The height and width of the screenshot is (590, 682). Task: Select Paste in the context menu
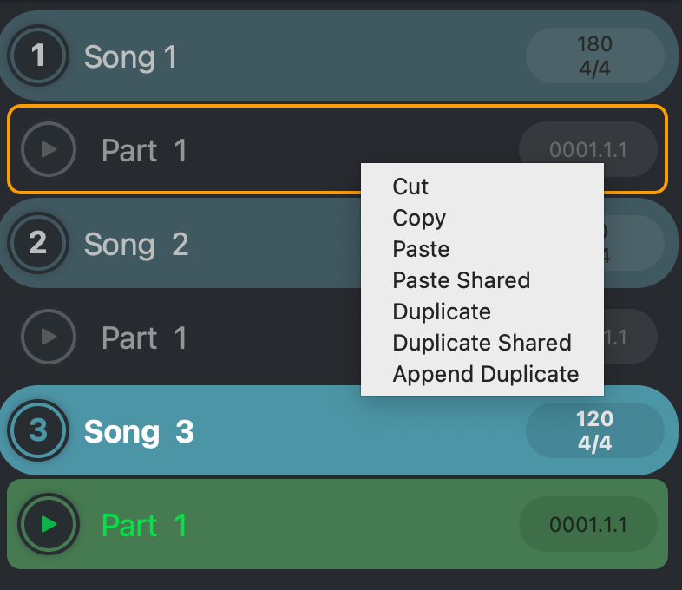421,249
